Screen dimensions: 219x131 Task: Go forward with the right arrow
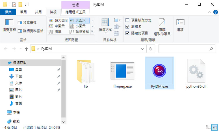click(14, 49)
